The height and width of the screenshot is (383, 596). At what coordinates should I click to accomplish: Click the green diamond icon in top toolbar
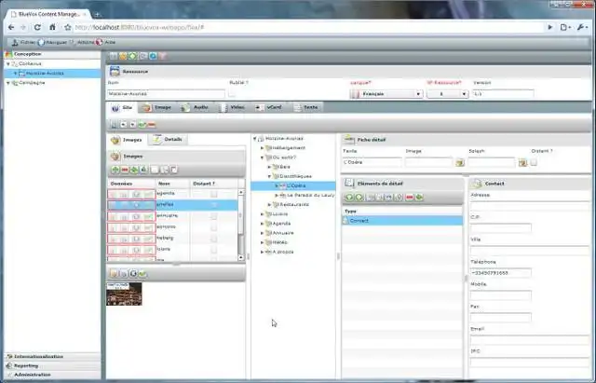tap(132, 56)
